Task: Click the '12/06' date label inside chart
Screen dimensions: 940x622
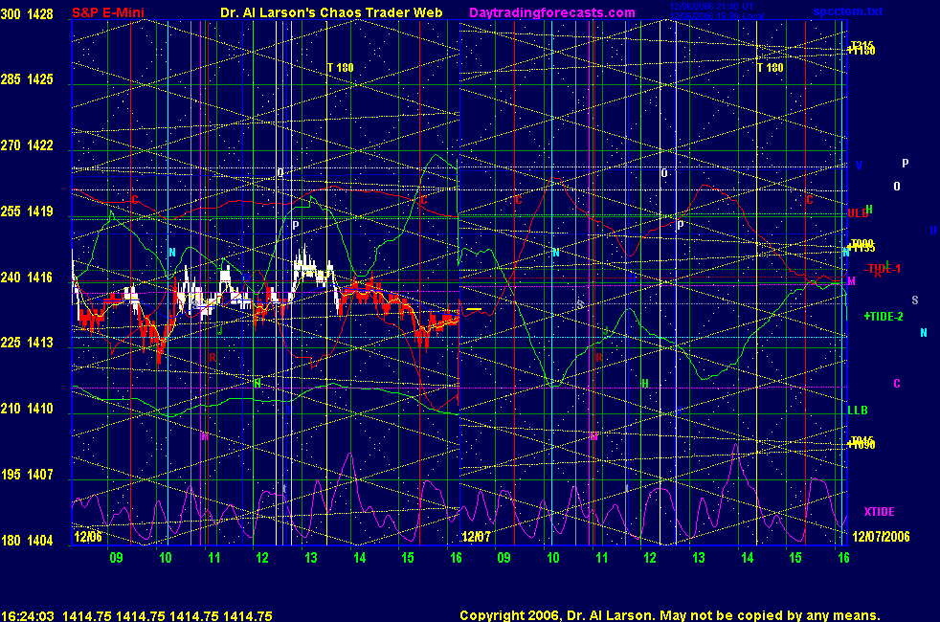Action: click(x=87, y=536)
